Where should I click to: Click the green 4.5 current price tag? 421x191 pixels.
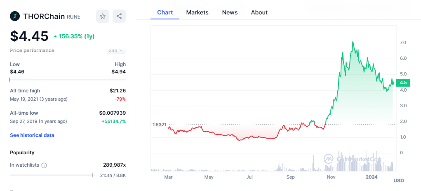click(403, 83)
